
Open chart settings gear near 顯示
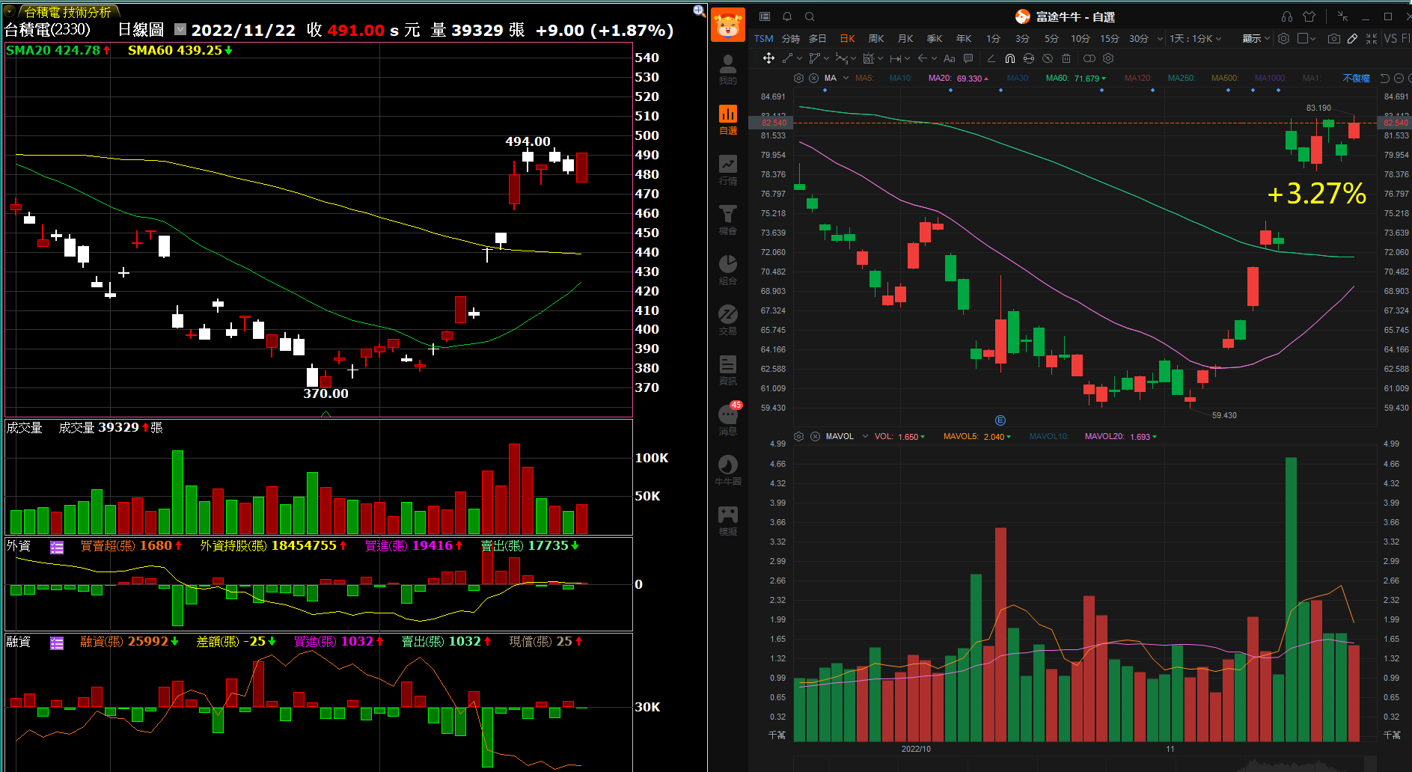[x=1284, y=38]
